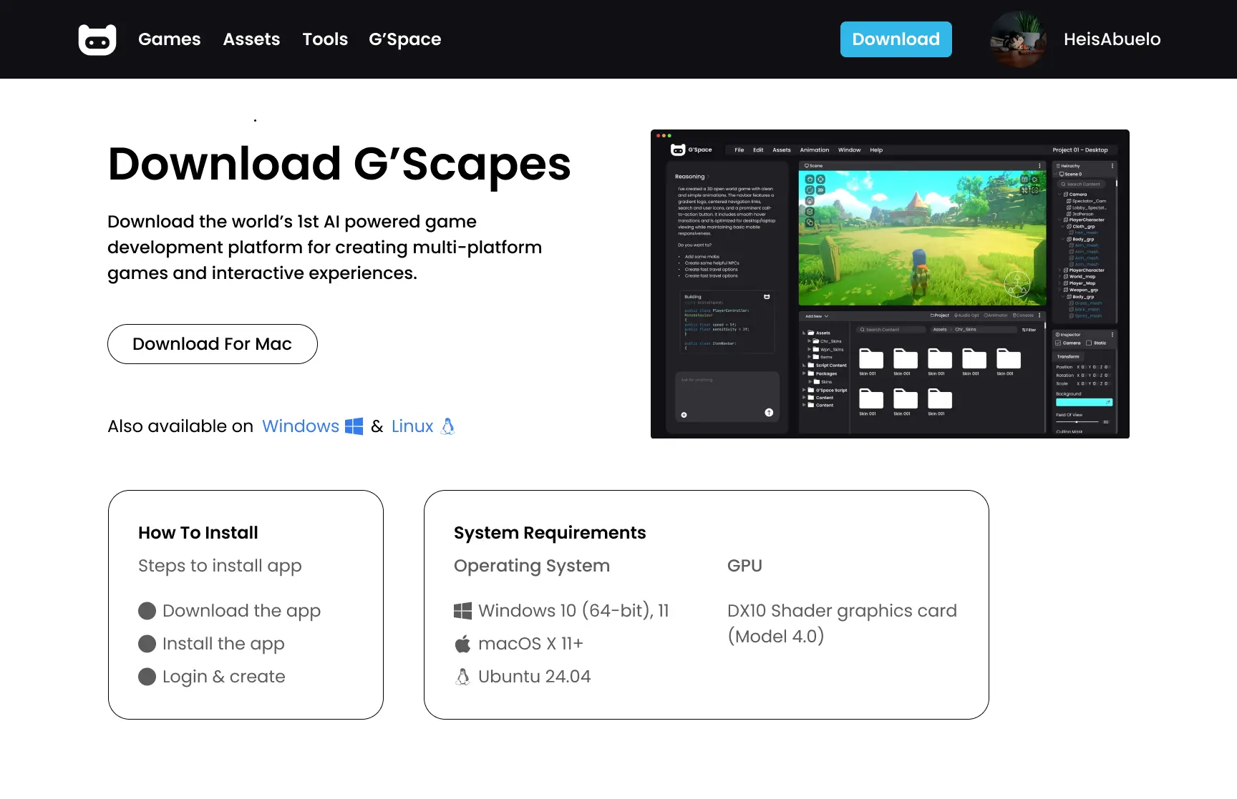This screenshot has height=799, width=1237.
Task: Open the Edit menu in the G'Space preview
Action: [758, 150]
